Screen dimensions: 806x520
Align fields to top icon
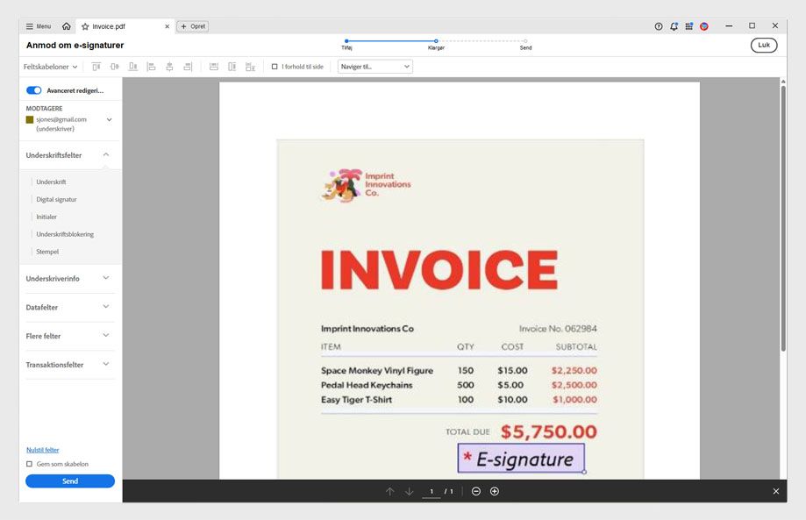[x=96, y=67]
